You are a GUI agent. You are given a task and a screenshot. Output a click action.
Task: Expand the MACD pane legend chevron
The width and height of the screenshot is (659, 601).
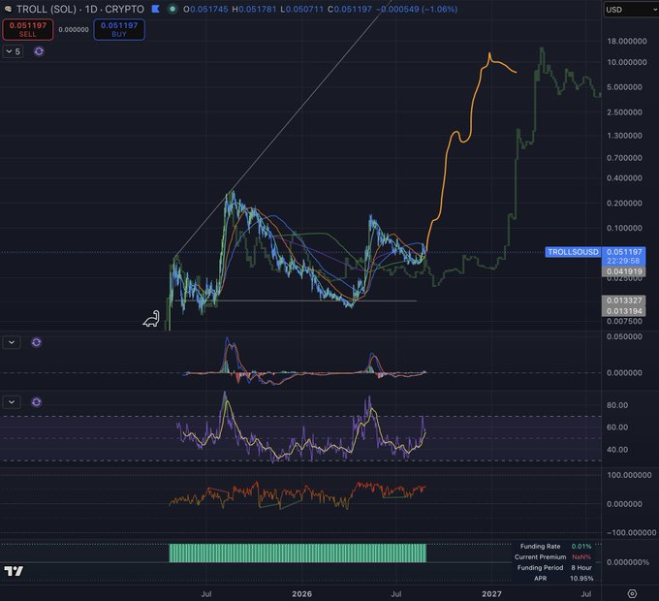coord(12,342)
